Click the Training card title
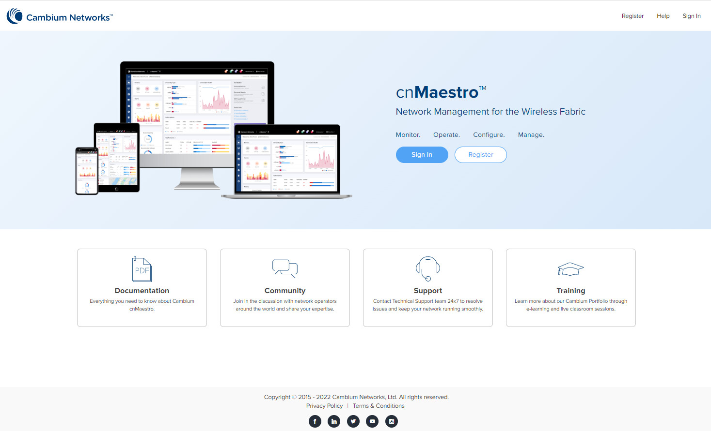The image size is (711, 431). [x=571, y=291]
